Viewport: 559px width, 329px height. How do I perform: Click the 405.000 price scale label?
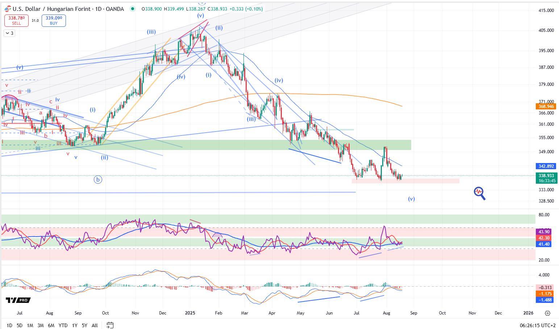coord(546,30)
